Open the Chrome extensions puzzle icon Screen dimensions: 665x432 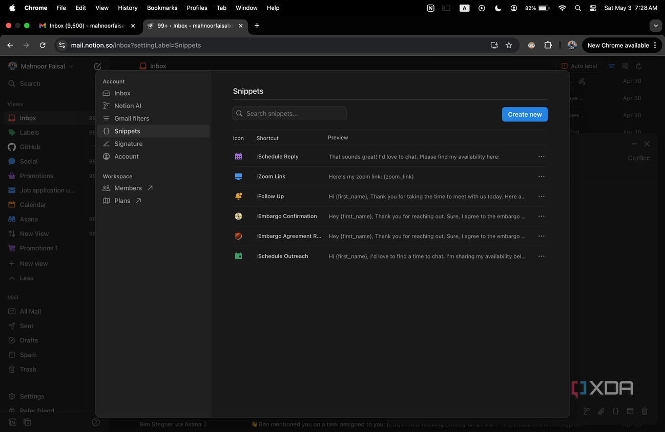click(548, 45)
